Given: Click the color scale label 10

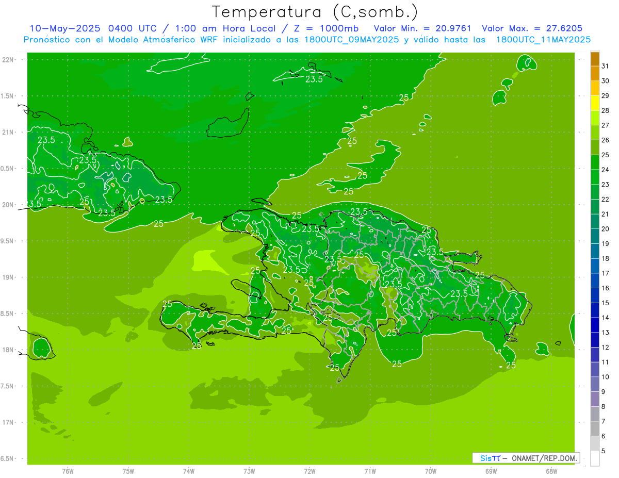Looking at the screenshot, I should click(x=605, y=377).
